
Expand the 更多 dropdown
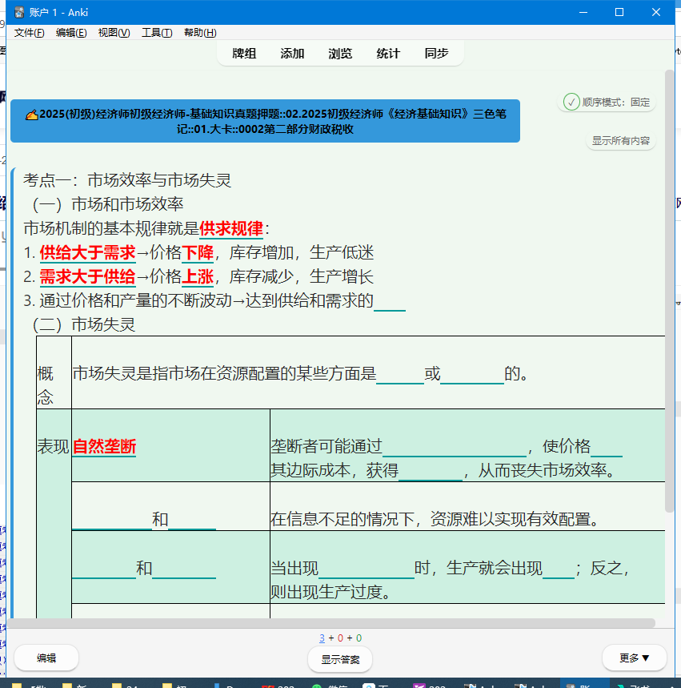(634, 658)
